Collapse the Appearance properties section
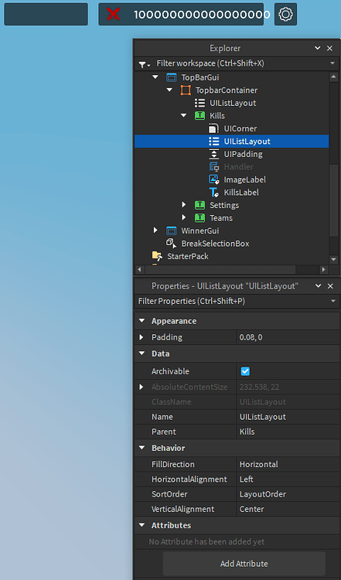The image size is (341, 580). (x=142, y=321)
